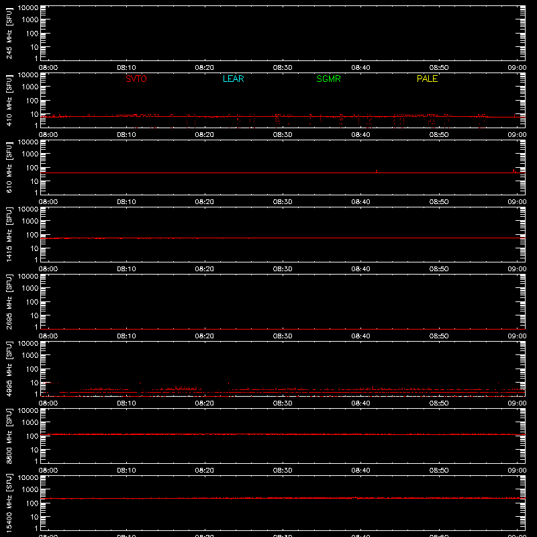537x537 pixels.
Task: Select the 610 MHz [SFU] axis title
Action: pos(9,167)
